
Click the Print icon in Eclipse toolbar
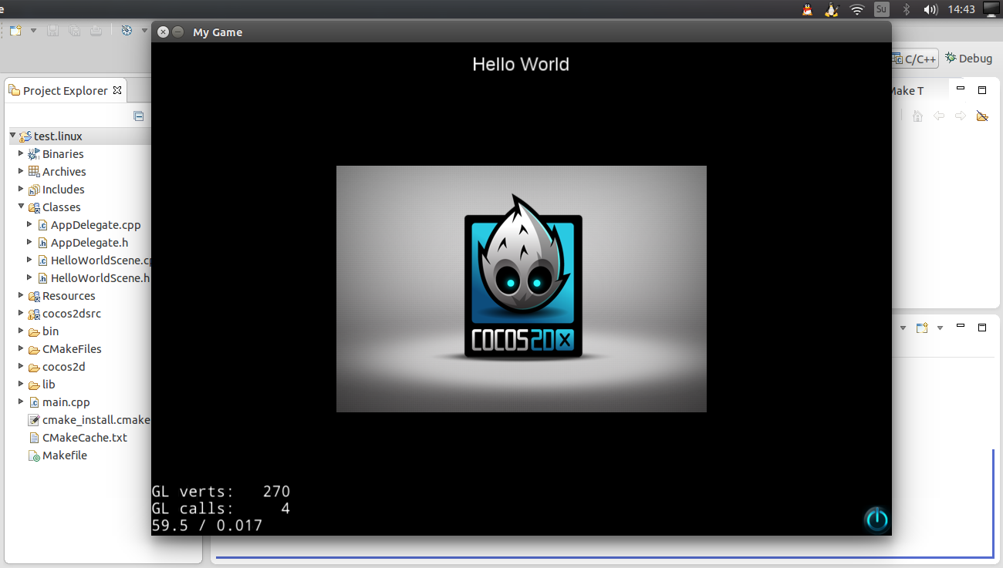pos(96,31)
